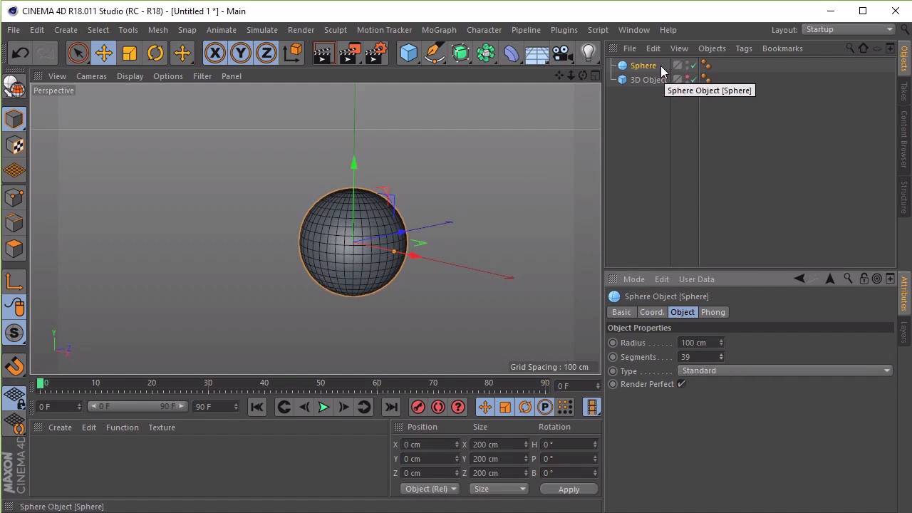Toggle Sphere enabled green checkmark

click(693, 66)
